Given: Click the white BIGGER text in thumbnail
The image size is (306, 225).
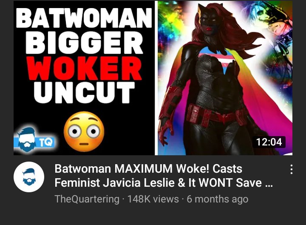Looking at the screenshot, I should pos(84,43).
